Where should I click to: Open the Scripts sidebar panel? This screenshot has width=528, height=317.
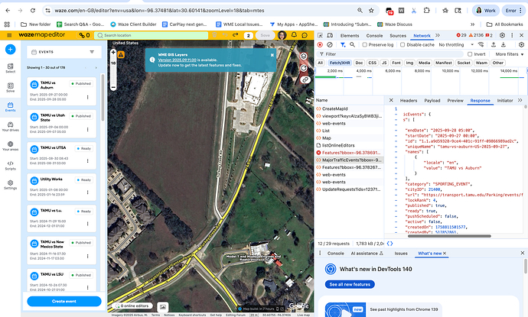click(11, 166)
